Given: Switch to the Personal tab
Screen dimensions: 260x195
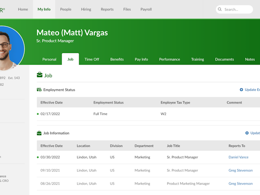Looking at the screenshot, I should [49, 59].
